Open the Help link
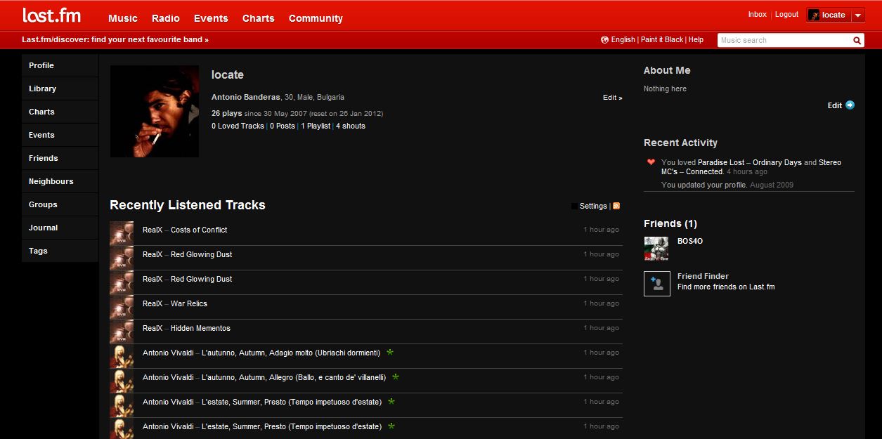This screenshot has height=439, width=882. [x=696, y=39]
